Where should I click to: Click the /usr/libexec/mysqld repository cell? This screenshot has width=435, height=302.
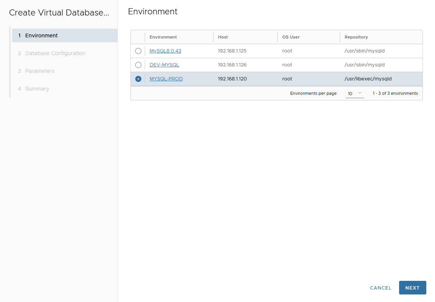click(368, 79)
